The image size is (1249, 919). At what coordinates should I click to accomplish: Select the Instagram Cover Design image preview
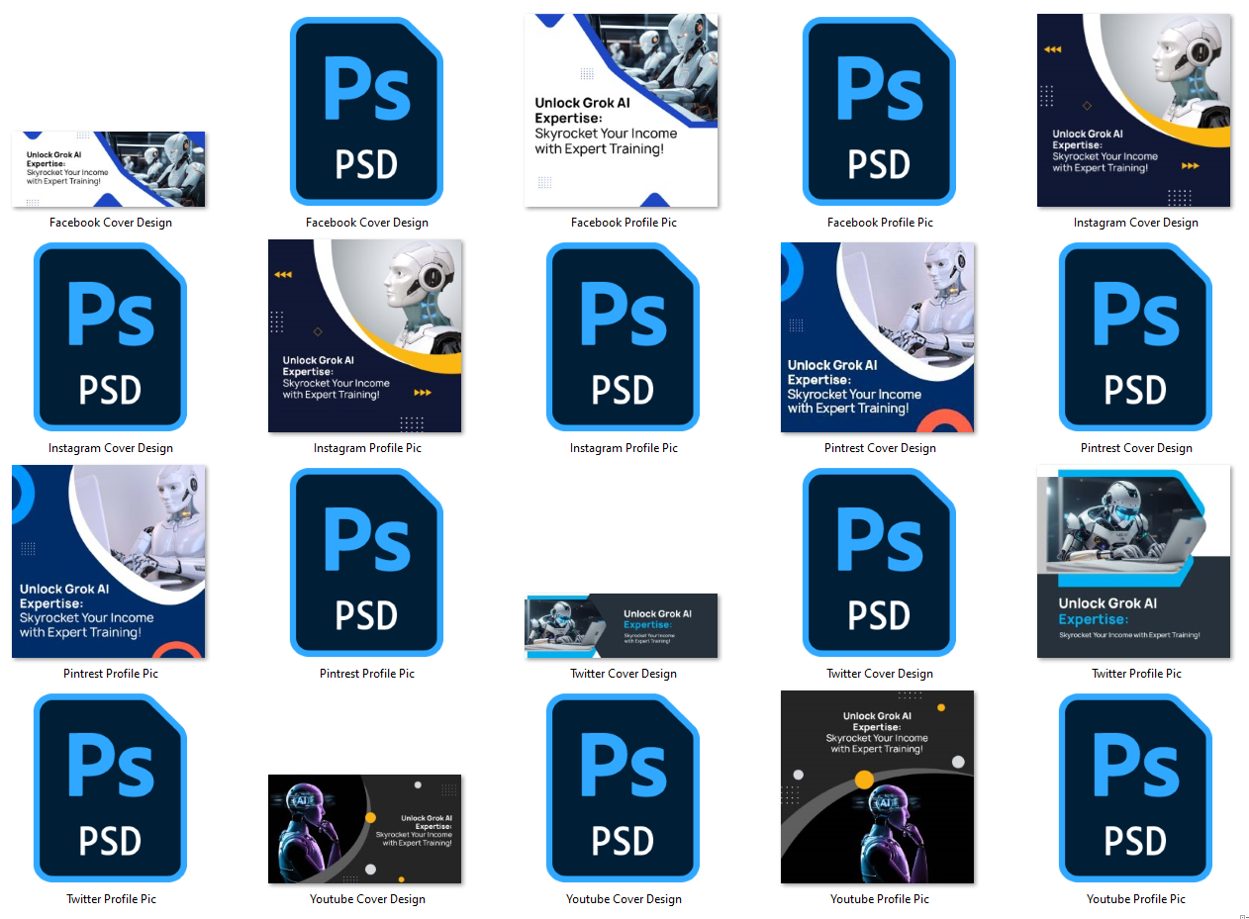point(1134,111)
